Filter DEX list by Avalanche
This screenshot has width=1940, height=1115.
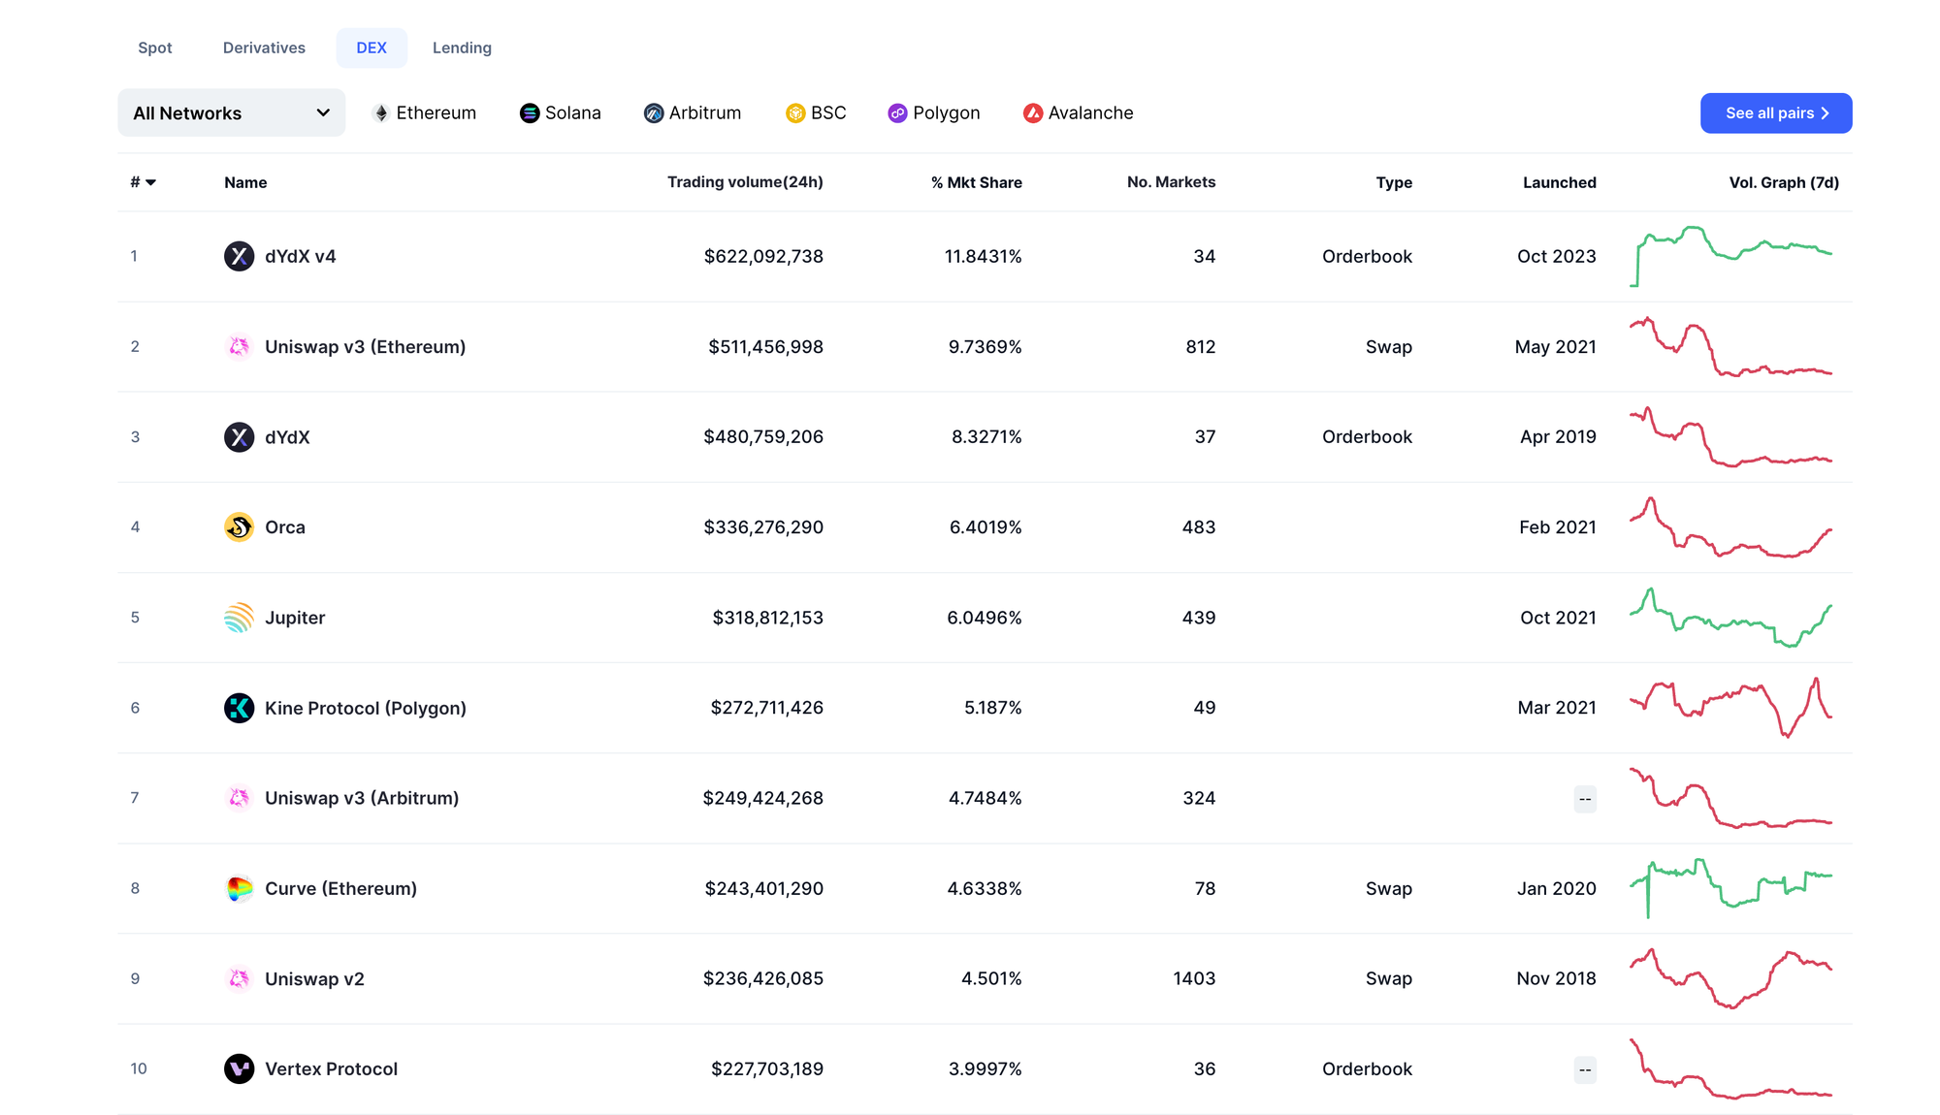1078,113
